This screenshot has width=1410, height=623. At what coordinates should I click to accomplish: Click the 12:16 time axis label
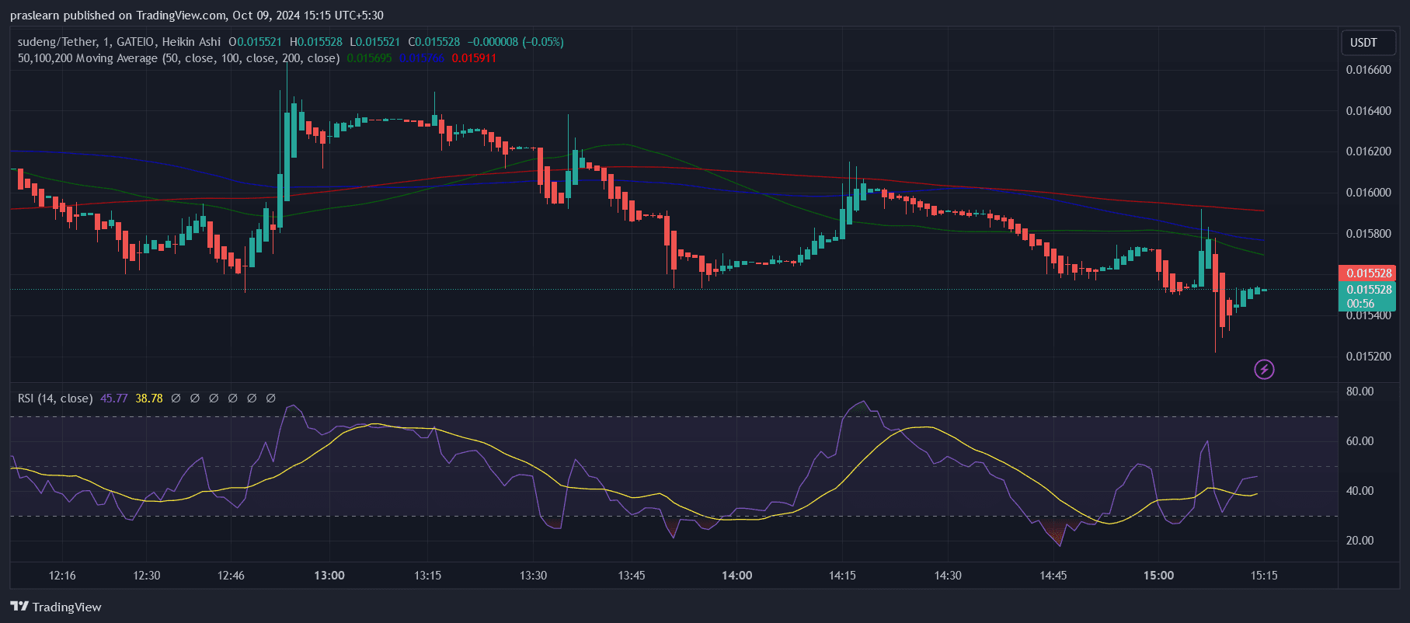point(62,576)
